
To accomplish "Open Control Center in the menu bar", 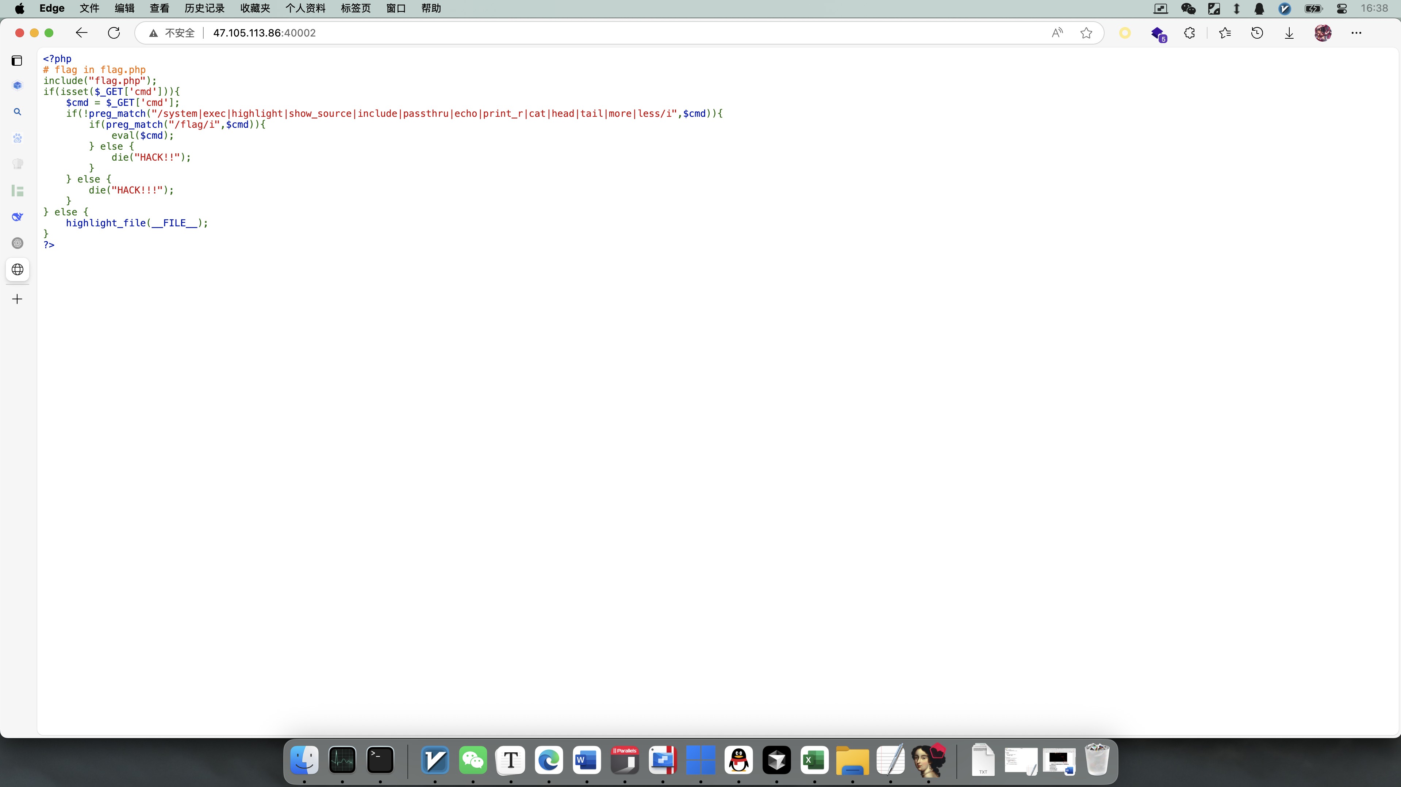I will point(1342,8).
